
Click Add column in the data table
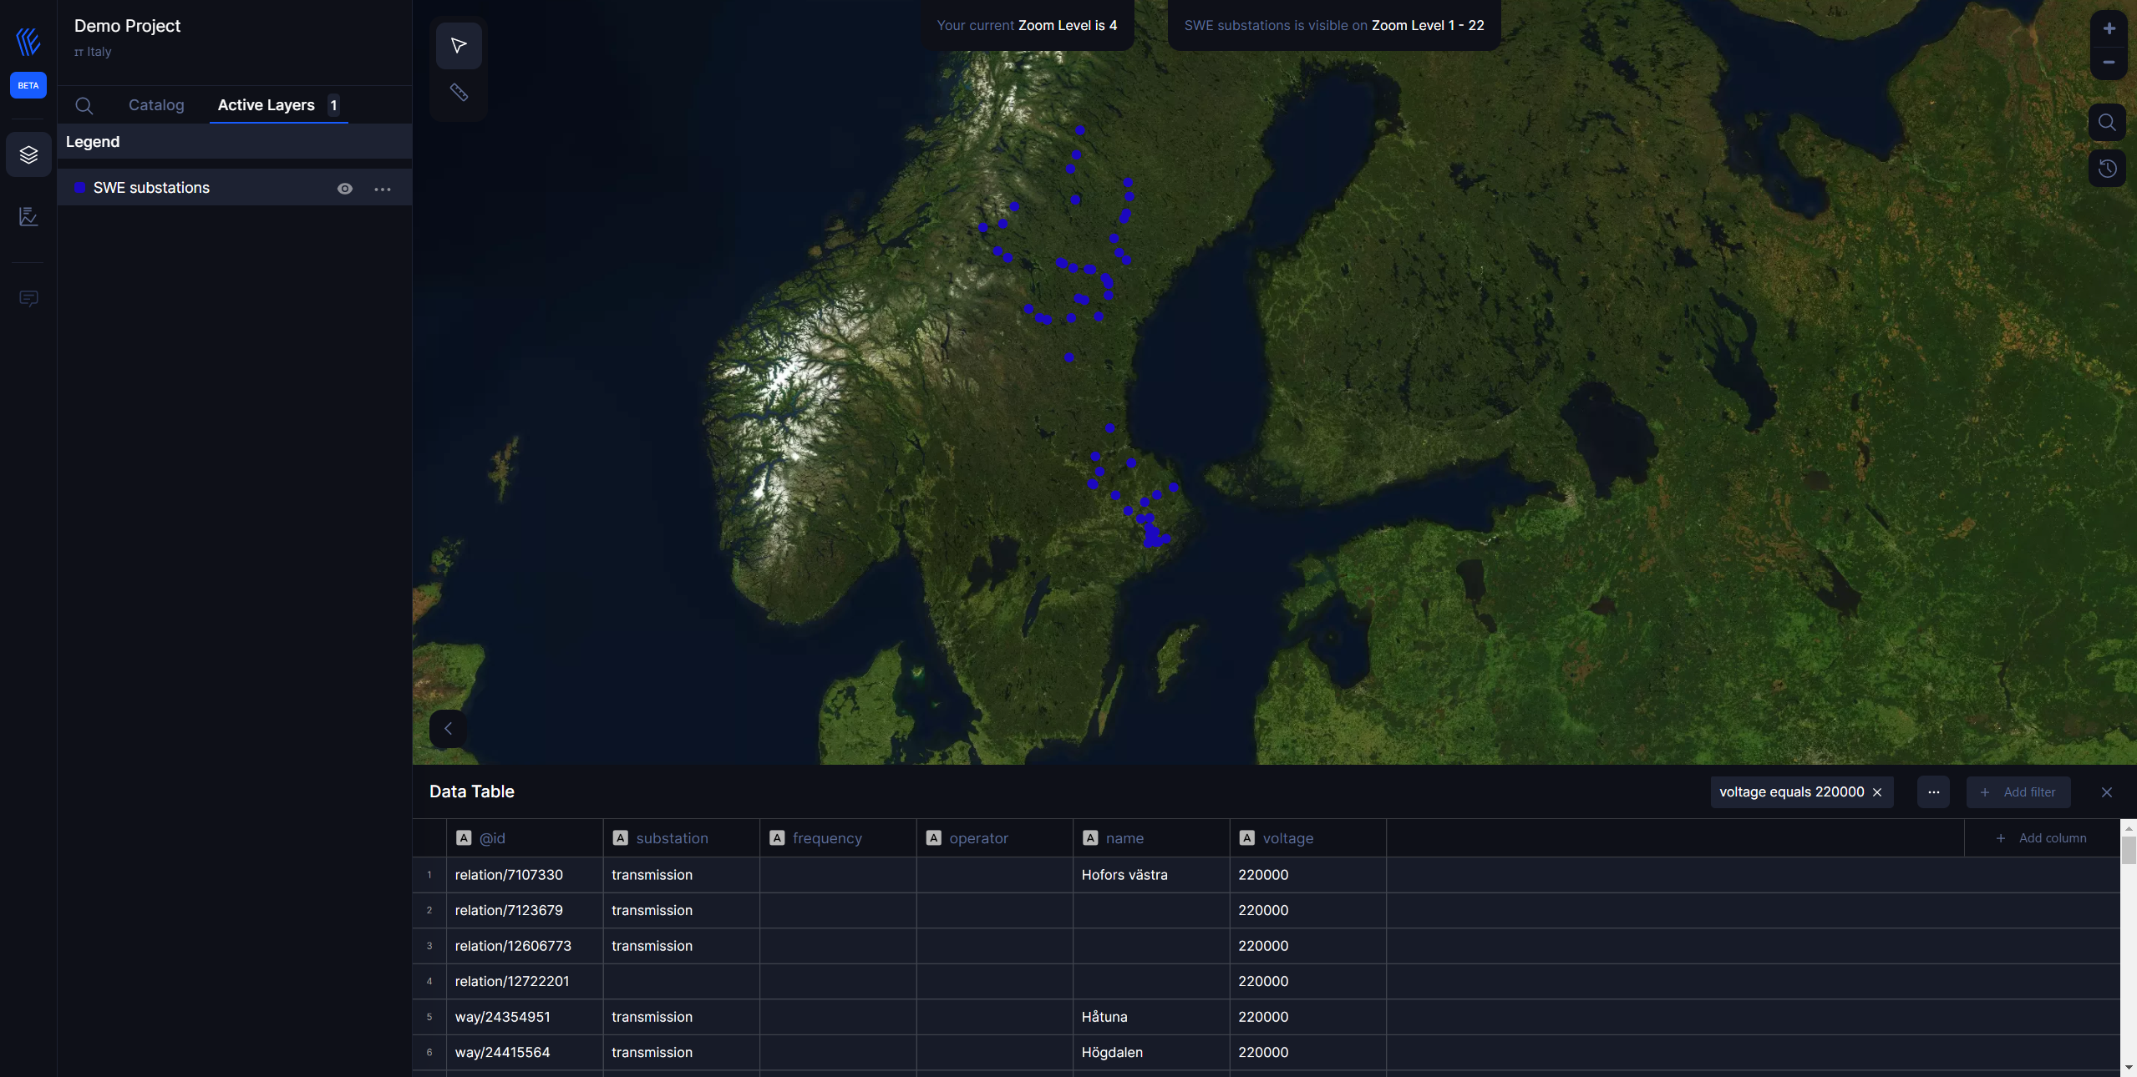(x=2042, y=838)
